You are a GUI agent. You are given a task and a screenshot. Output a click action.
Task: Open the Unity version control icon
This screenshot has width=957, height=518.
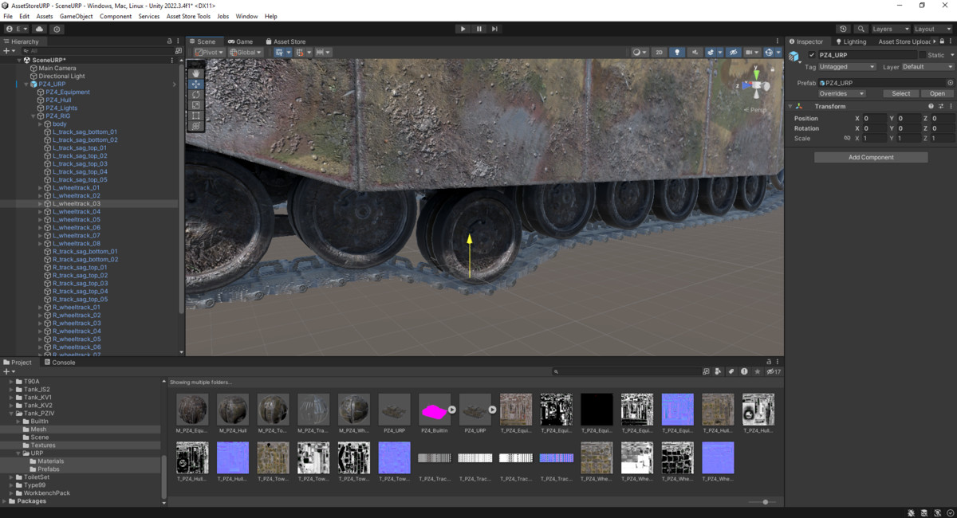[57, 29]
